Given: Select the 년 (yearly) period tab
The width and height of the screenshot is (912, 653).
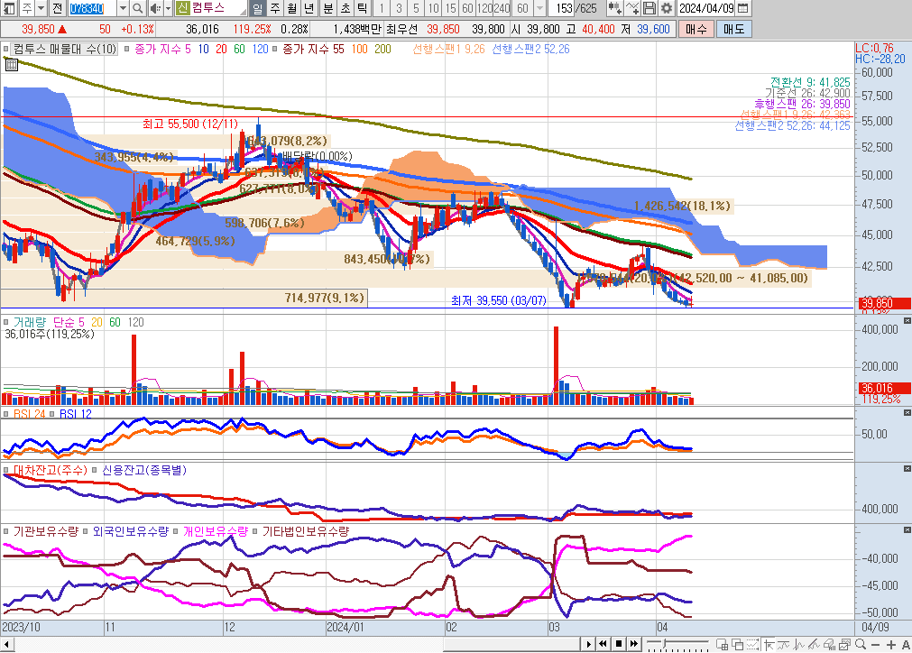Looking at the screenshot, I should pos(309,8).
